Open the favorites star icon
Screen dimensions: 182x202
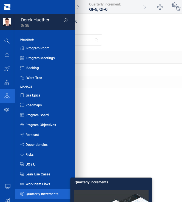click(7, 55)
